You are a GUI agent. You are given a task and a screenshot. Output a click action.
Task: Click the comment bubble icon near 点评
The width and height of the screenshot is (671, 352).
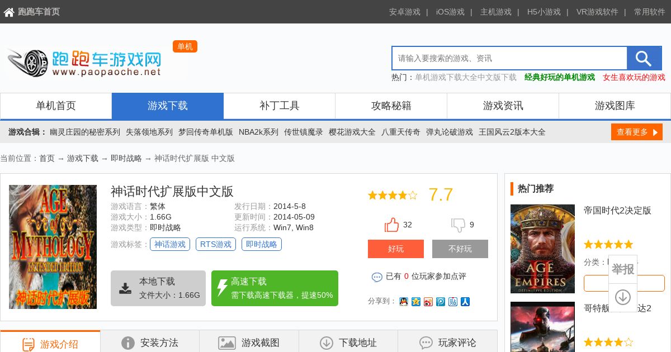377,277
